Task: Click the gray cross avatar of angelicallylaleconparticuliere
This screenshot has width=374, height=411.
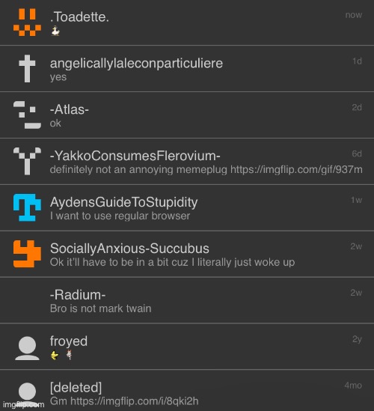Action: coord(27,69)
